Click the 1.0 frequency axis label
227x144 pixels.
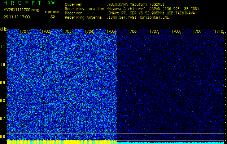tap(3, 65)
